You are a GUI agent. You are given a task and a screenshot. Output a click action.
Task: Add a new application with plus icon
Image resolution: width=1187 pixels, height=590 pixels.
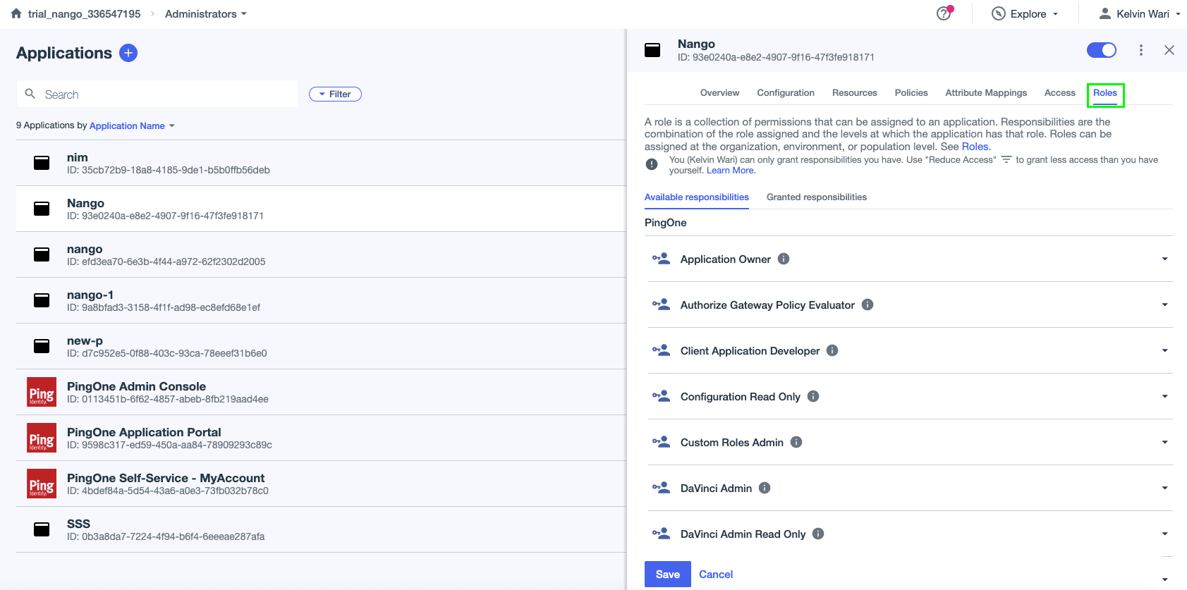(x=128, y=53)
